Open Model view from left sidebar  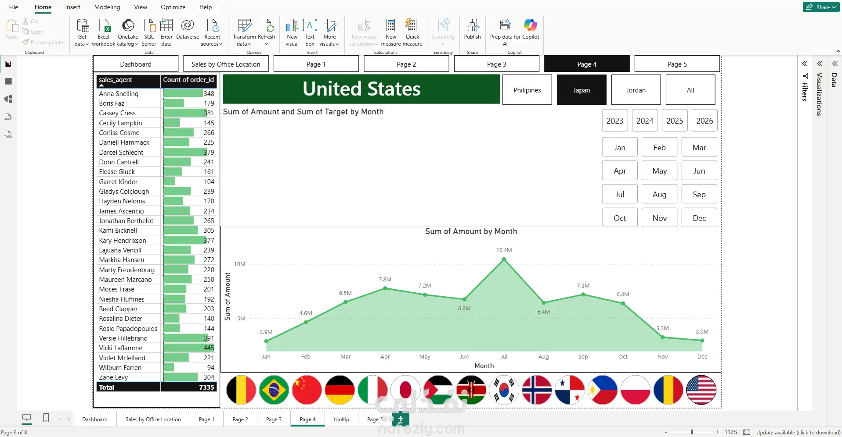coord(8,99)
